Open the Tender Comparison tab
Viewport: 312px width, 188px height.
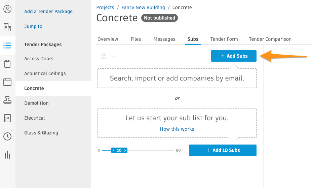point(270,39)
